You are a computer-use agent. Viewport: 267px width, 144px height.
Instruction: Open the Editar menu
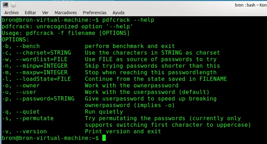click(x=30, y=12)
